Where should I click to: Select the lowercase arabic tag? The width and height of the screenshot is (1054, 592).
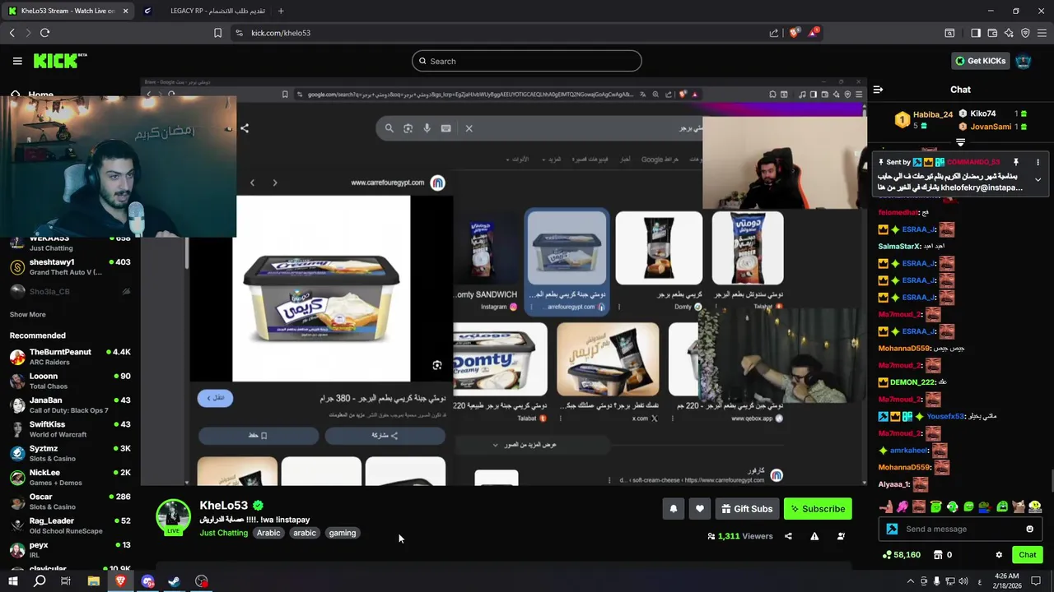(305, 533)
